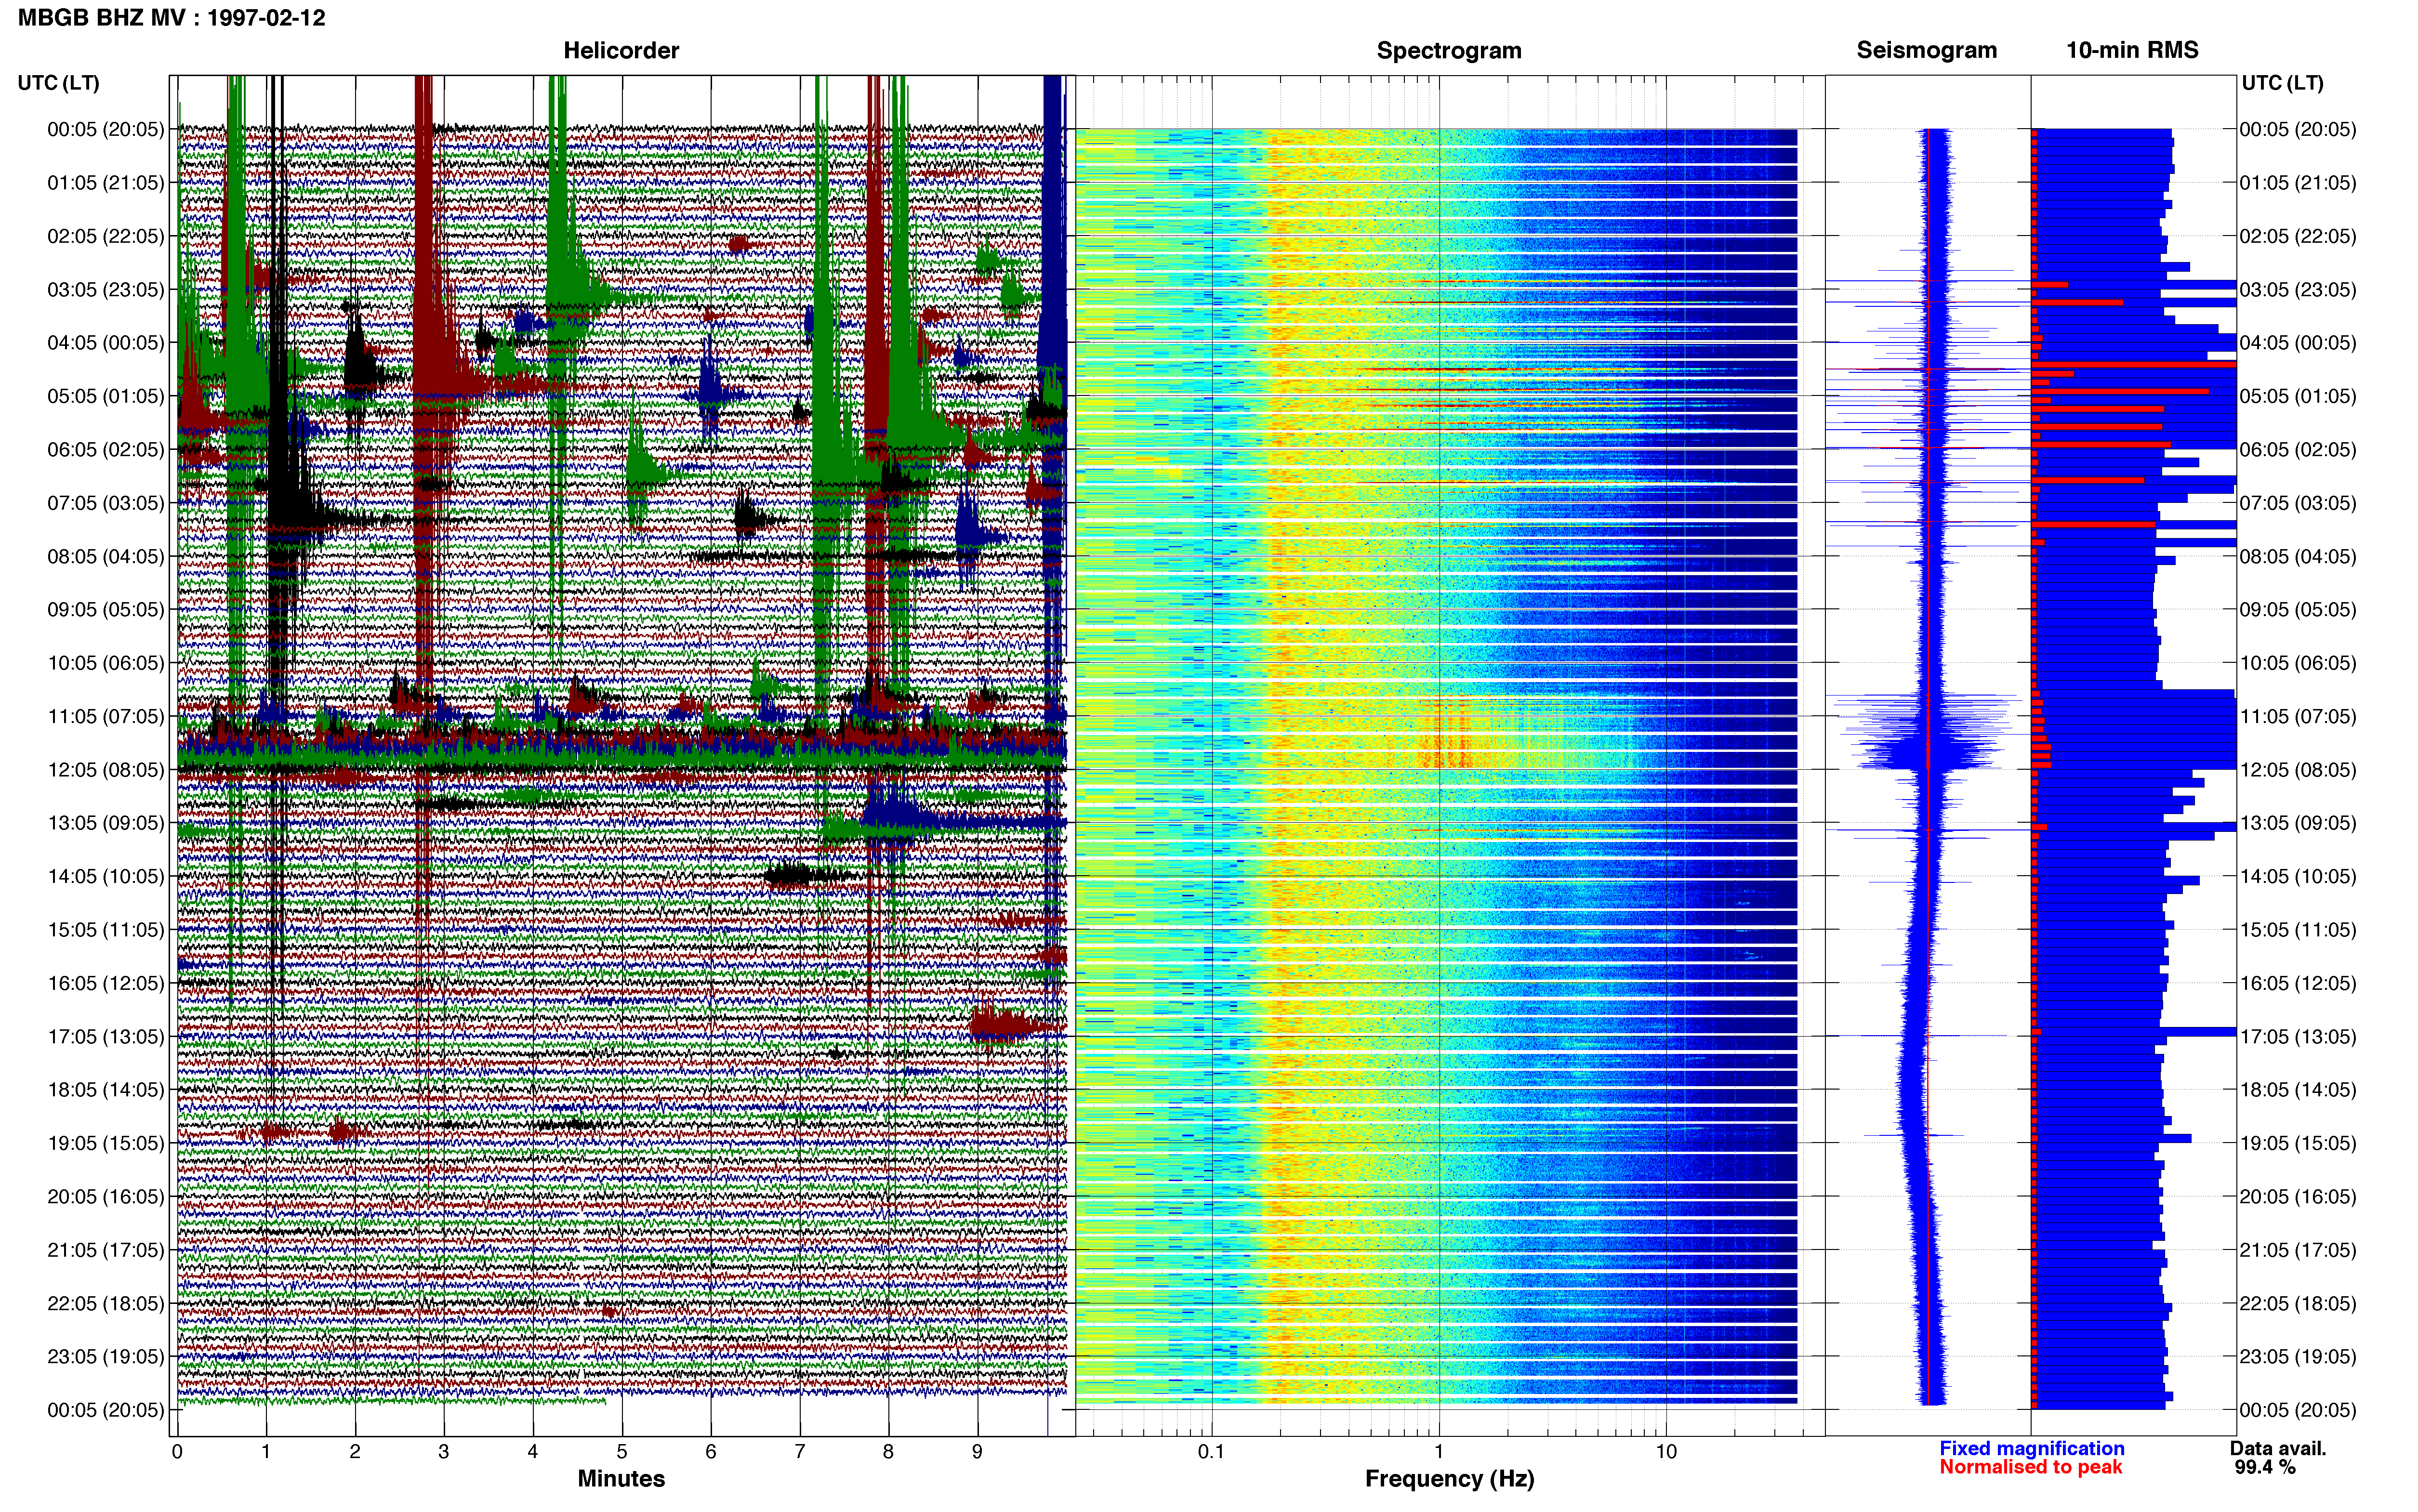Click Minutes axis tick label '0'
Image resolution: width=2418 pixels, height=1512 pixels.
click(x=177, y=1452)
